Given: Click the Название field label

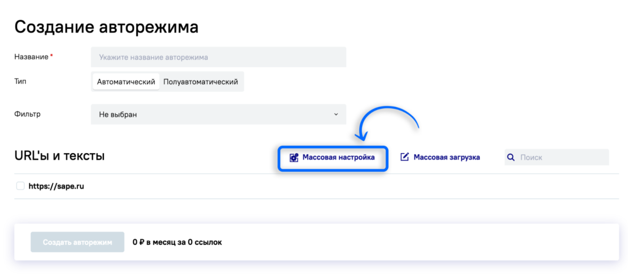Looking at the screenshot, I should pyautogui.click(x=32, y=57).
